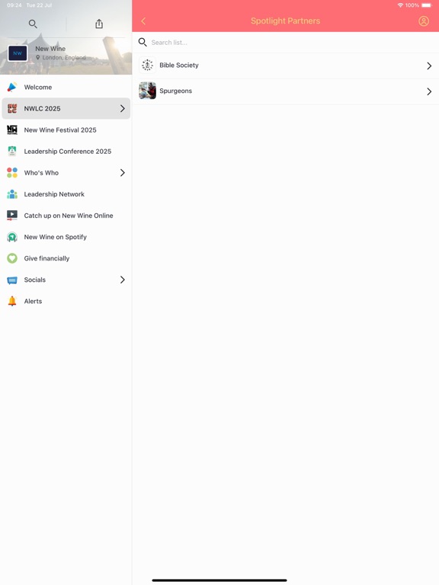Tap the New Wine organization name
The image size is (439, 585).
tap(50, 49)
